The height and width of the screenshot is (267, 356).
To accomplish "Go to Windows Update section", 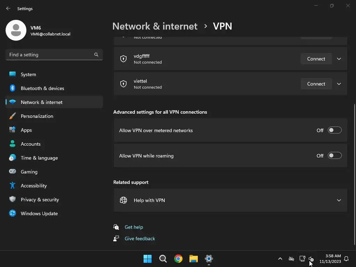I will tap(39, 213).
